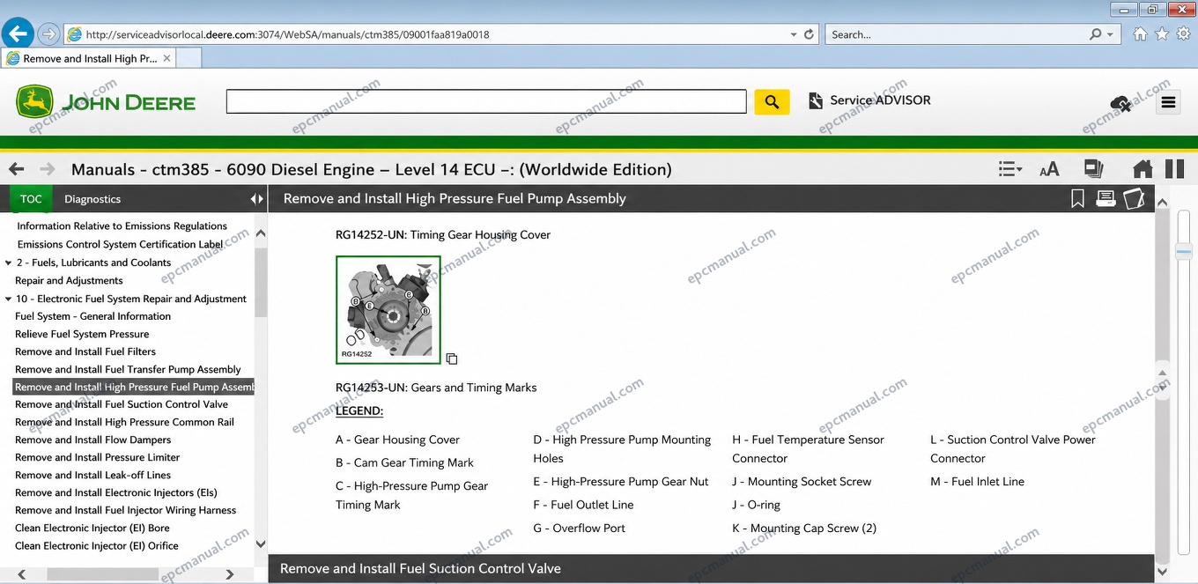Collapse the '2 - Fuels, Lubricants and Coolants' node
This screenshot has height=584, width=1198.
pos(8,262)
